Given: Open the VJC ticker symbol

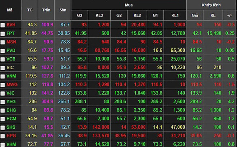Looking at the screenshot, I should coord(10,93).
